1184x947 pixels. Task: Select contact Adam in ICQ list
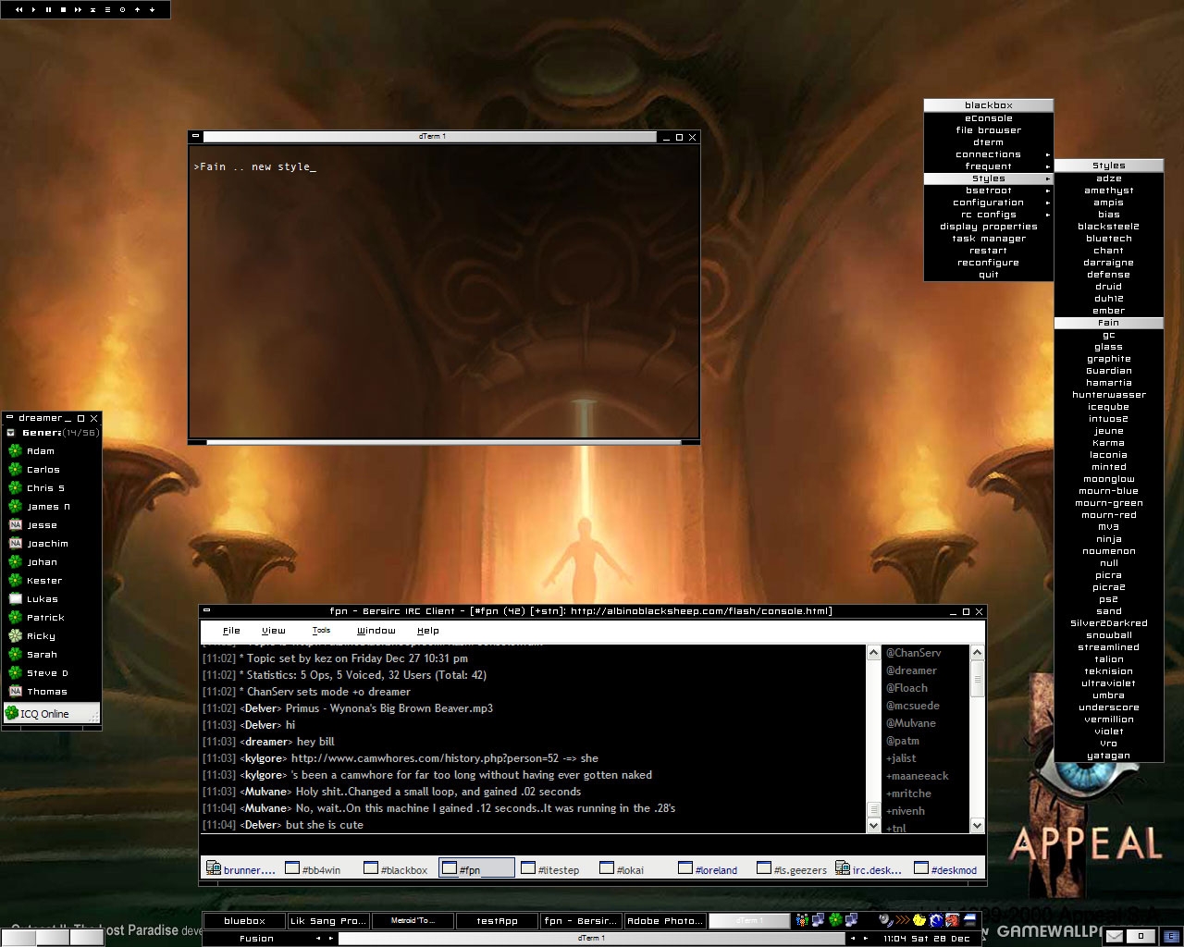pyautogui.click(x=51, y=451)
